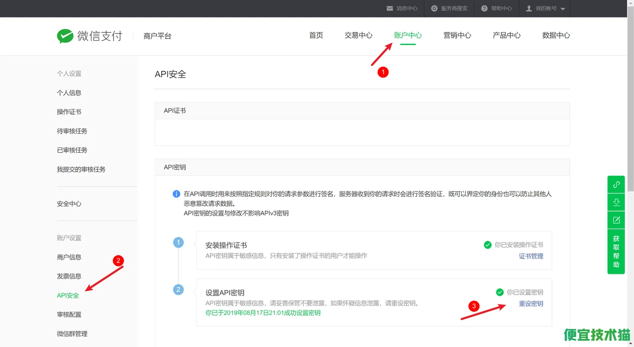
Task: Open 商户信息 in sidebar
Action: (69, 257)
